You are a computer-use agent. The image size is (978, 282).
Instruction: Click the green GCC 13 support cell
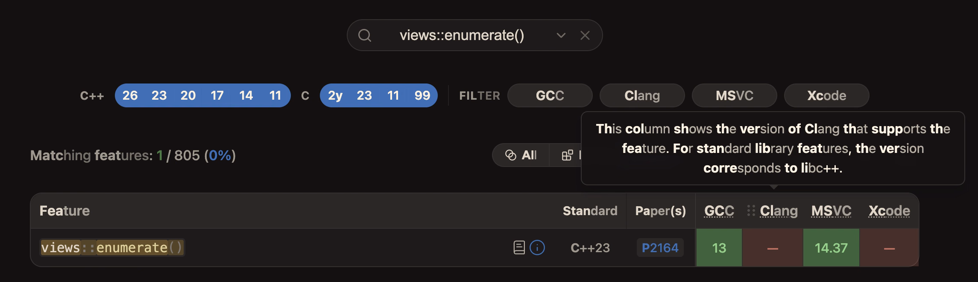pyautogui.click(x=719, y=247)
